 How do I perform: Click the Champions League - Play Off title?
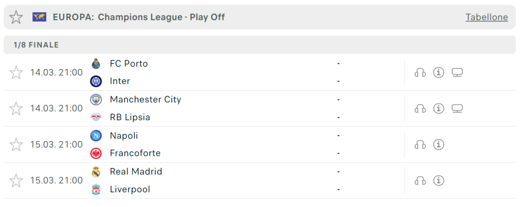click(x=161, y=17)
